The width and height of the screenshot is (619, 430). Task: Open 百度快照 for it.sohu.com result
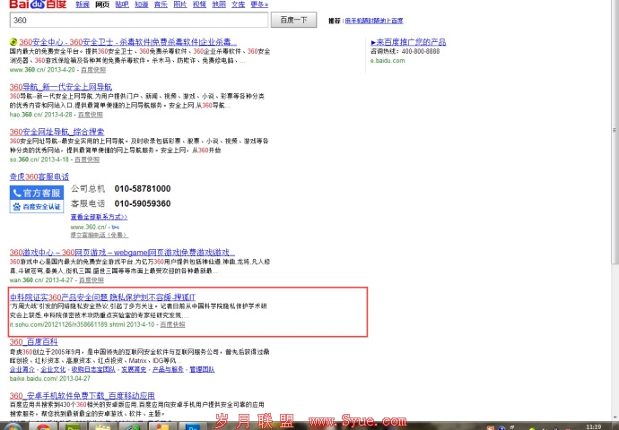(x=172, y=324)
